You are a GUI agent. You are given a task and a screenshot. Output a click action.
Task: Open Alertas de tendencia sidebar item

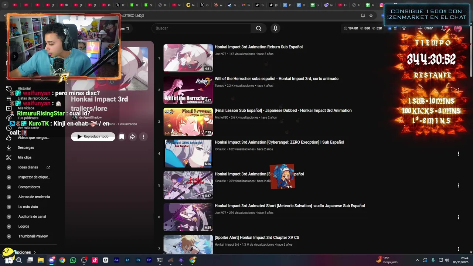click(34, 197)
